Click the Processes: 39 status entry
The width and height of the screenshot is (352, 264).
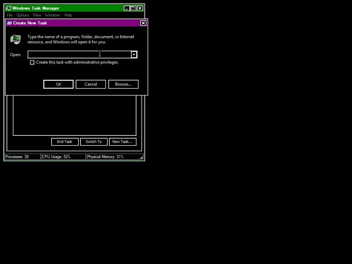[x=23, y=157]
